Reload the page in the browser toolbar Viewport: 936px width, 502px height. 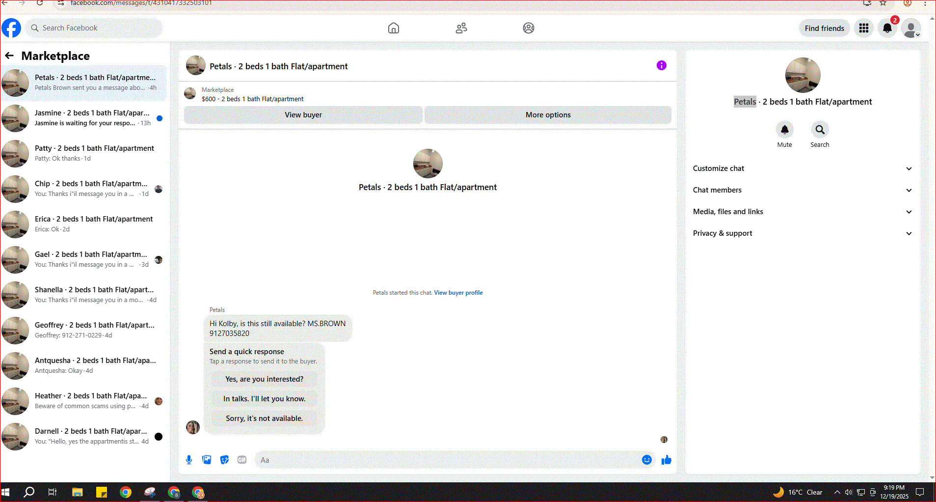click(40, 3)
